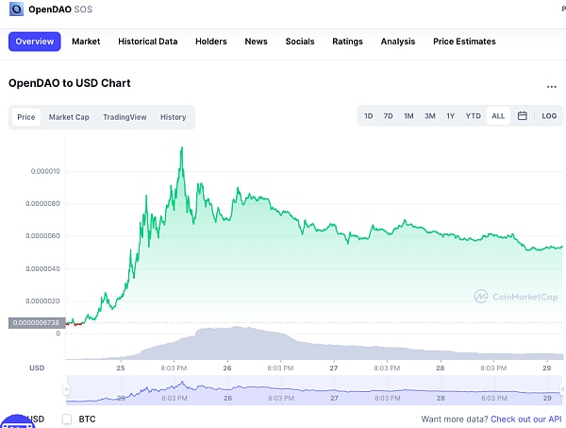The image size is (566, 428).
Task: Switch chart range to YTD
Action: click(474, 116)
